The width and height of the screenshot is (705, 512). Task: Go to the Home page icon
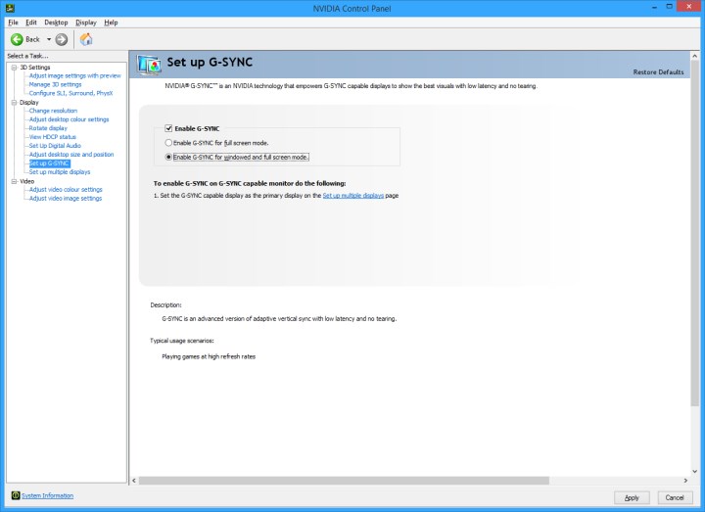coord(86,39)
